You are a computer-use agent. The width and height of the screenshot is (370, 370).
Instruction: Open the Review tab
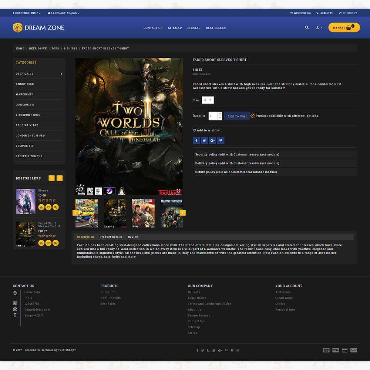point(133,237)
